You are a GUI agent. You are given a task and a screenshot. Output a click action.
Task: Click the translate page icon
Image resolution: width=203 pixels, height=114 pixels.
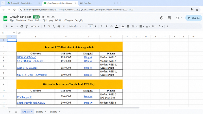(x=192, y=10)
